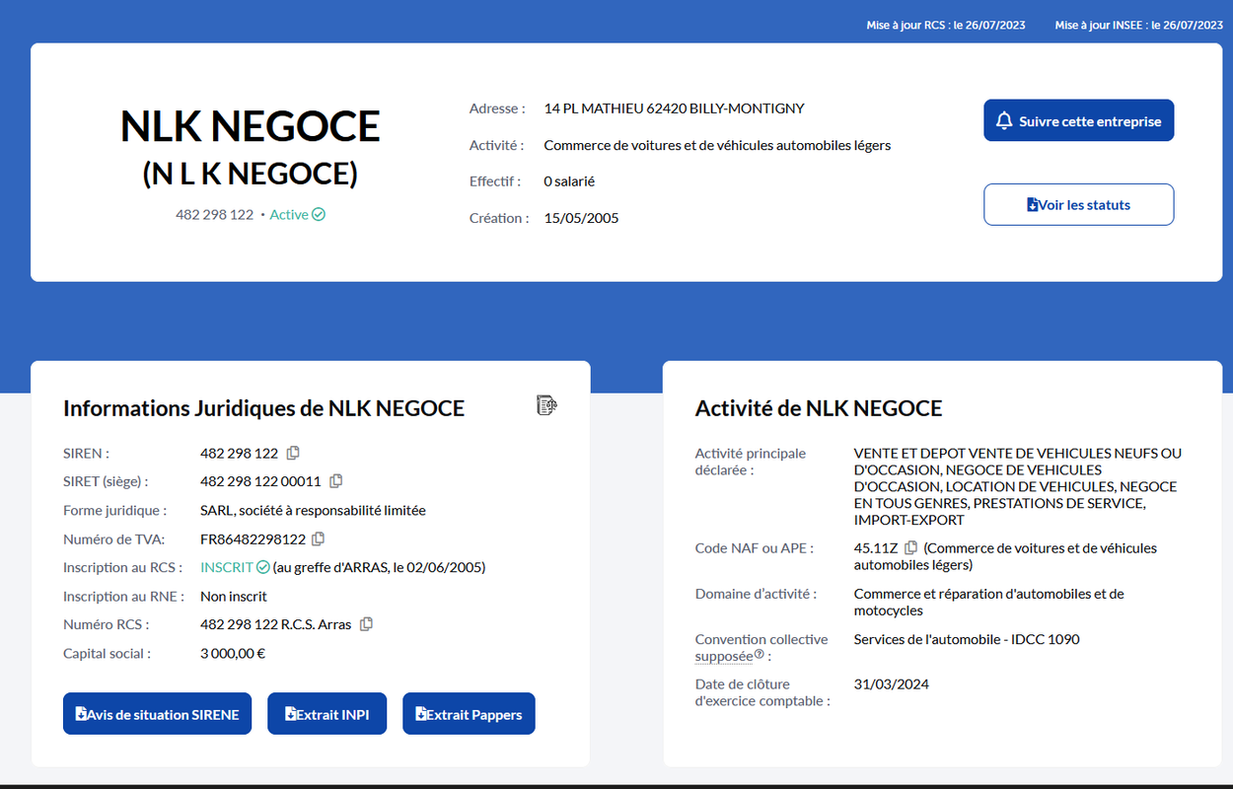Click the Active status text

(x=289, y=214)
